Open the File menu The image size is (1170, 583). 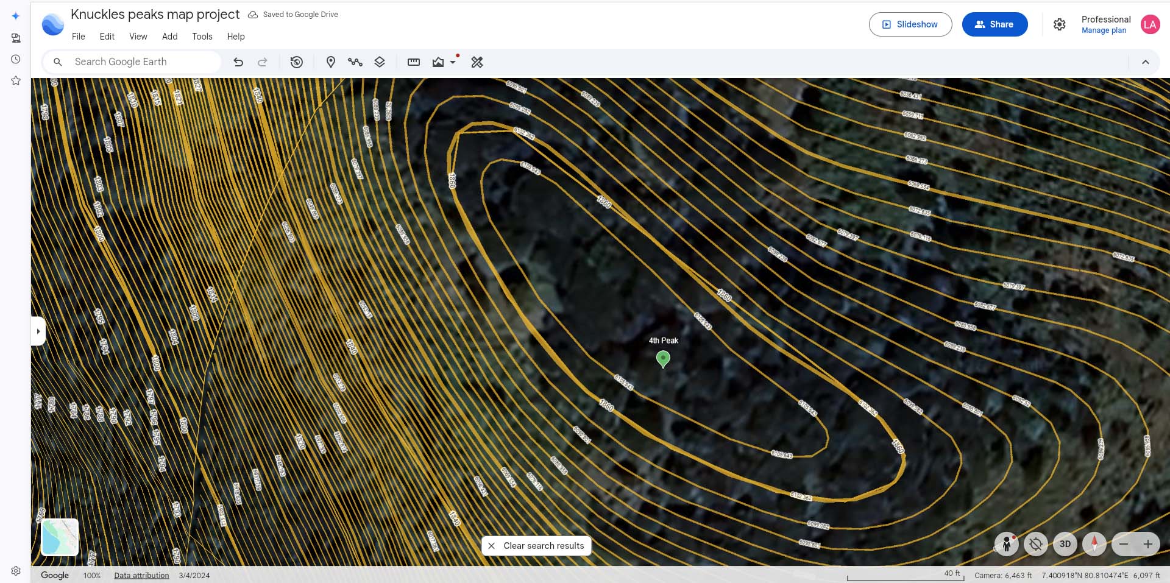tap(79, 37)
